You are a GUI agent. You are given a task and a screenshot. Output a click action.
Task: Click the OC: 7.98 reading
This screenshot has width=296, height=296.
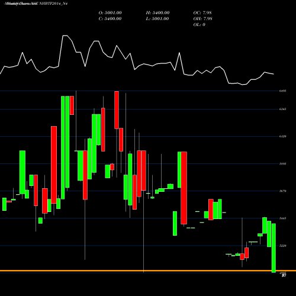coord(202,12)
